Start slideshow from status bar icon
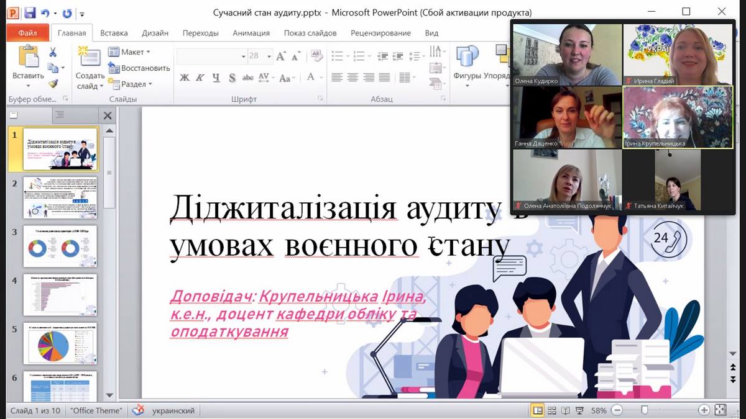 (579, 410)
